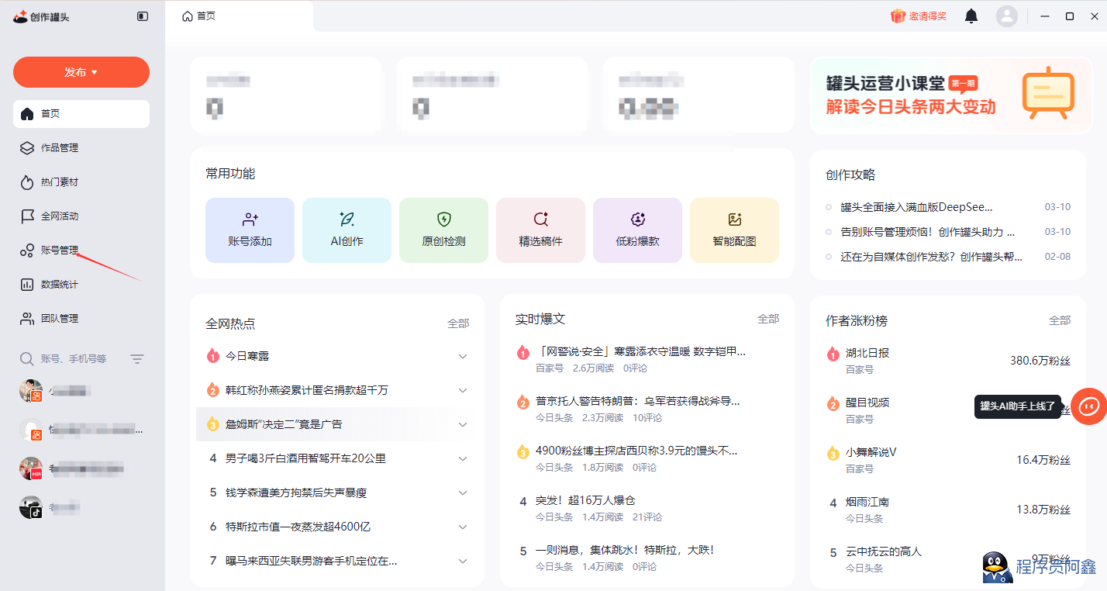This screenshot has width=1107, height=591.
Task: Click the 邀请得奖 link
Action: [919, 16]
